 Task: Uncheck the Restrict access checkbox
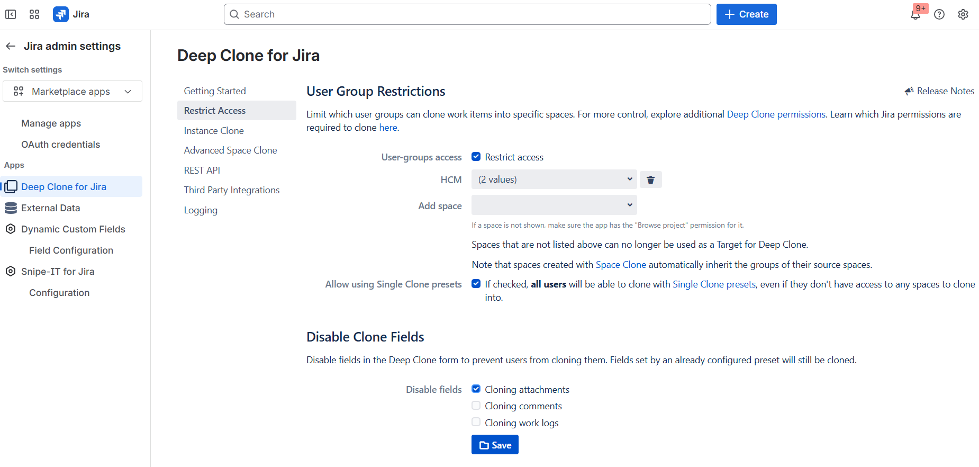click(x=476, y=157)
